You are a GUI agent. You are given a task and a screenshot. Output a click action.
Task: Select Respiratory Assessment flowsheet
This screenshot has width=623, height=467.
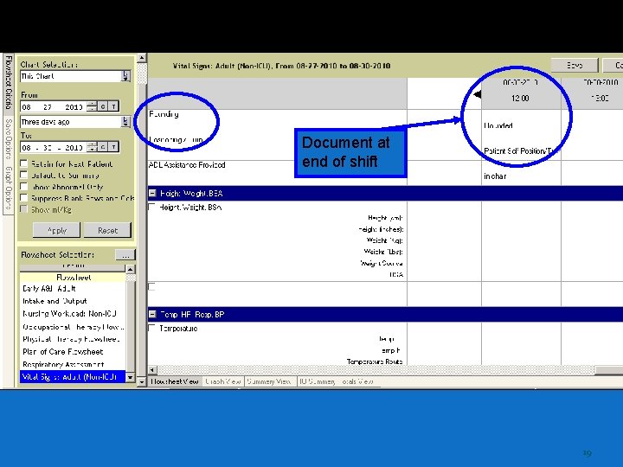point(73,364)
